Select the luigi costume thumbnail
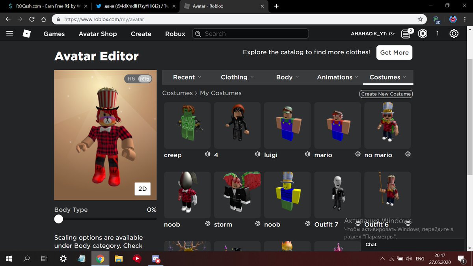 coord(287,125)
